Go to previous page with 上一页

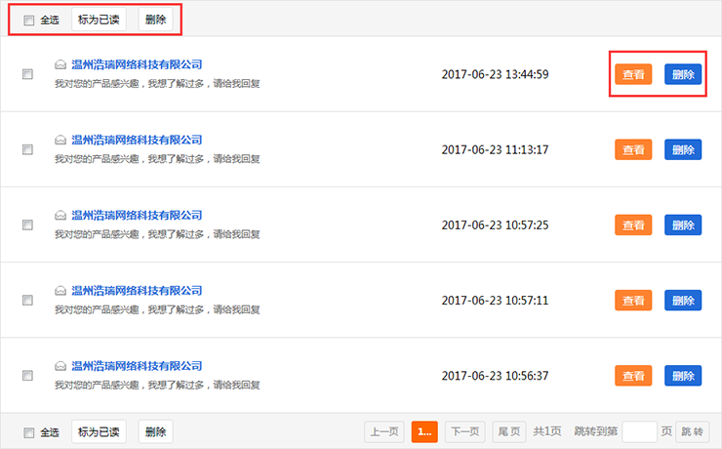384,432
